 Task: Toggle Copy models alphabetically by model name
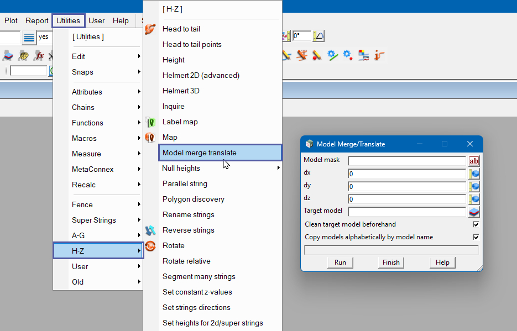click(x=476, y=237)
